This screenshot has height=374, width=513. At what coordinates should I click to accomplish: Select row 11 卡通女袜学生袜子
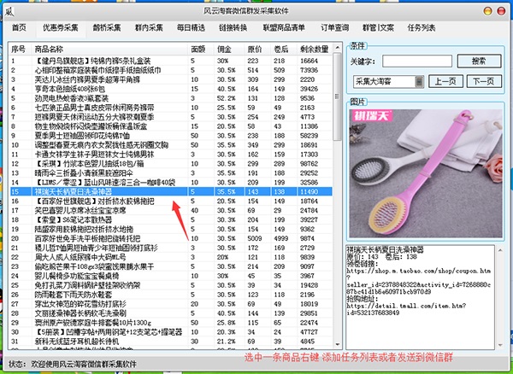click(x=170, y=155)
